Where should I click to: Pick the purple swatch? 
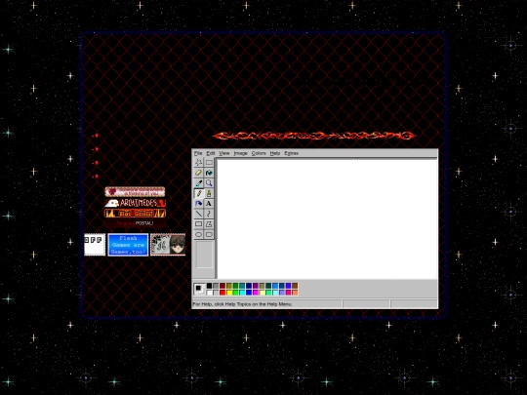click(256, 286)
